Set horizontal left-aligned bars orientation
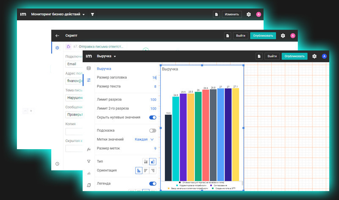 146,171
